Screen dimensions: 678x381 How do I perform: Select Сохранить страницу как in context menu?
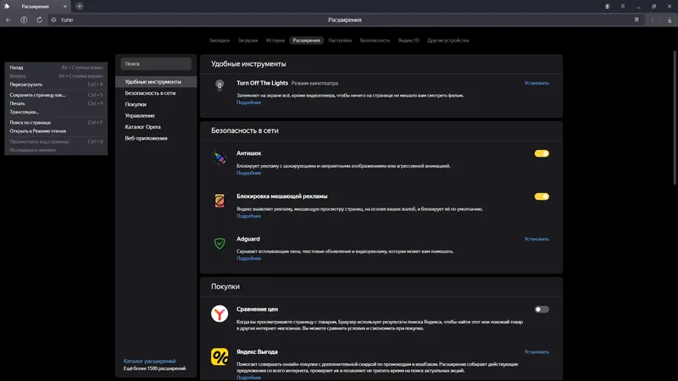56,95
